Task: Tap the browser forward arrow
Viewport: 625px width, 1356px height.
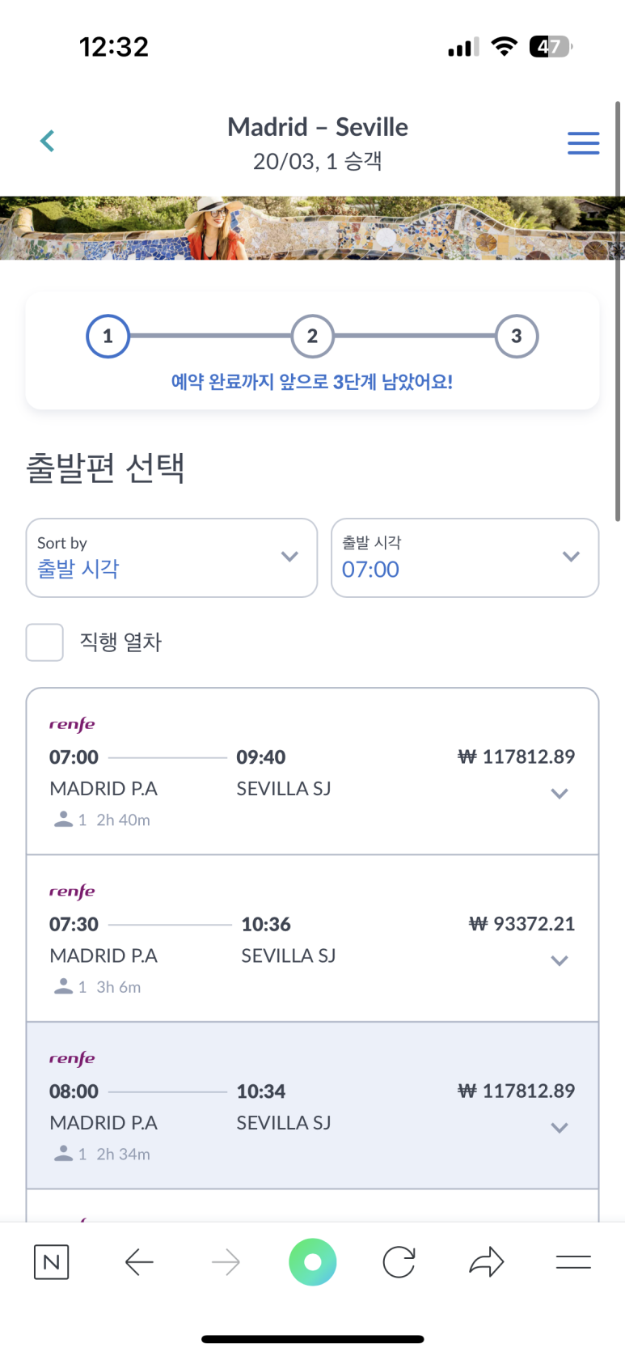Action: [x=226, y=1261]
